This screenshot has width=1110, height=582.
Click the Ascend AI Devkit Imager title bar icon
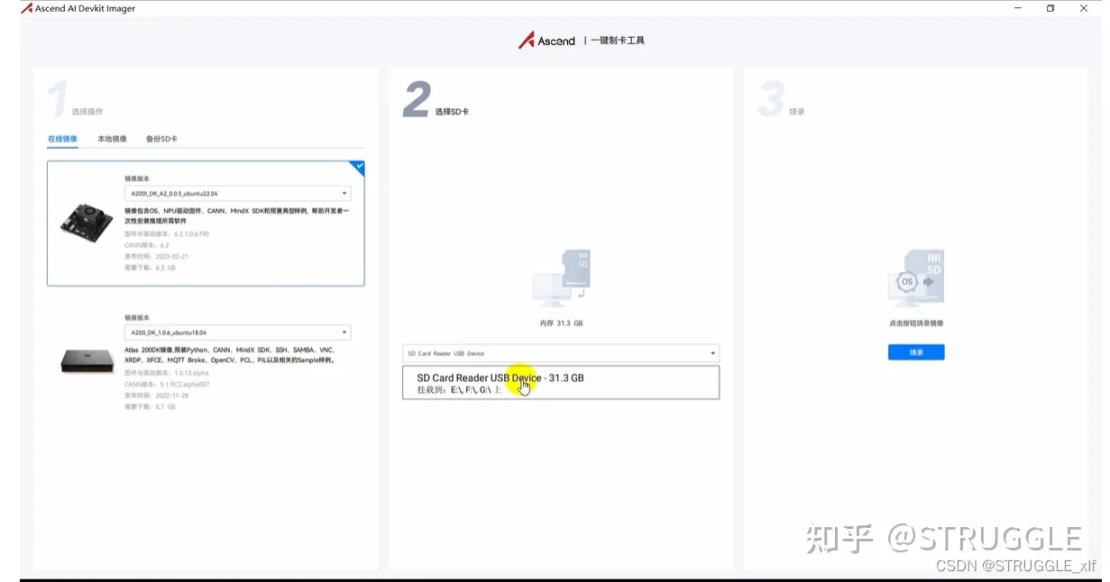click(26, 8)
